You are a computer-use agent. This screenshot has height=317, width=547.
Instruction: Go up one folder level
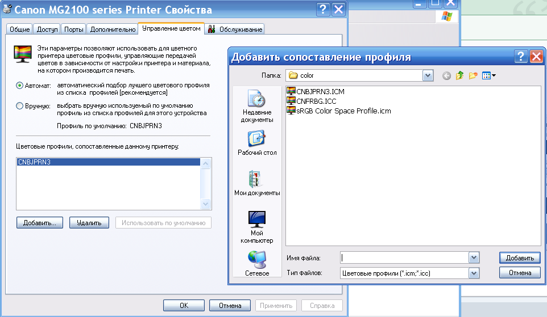click(x=459, y=75)
